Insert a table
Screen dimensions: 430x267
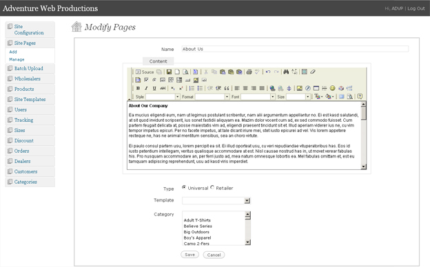click(316, 88)
